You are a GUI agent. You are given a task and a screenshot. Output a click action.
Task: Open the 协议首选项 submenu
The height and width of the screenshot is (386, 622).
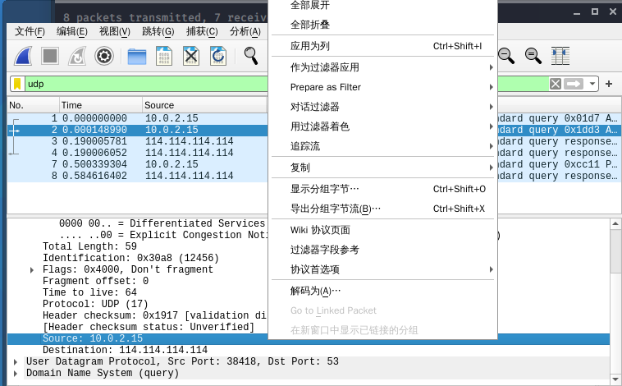tap(382, 269)
